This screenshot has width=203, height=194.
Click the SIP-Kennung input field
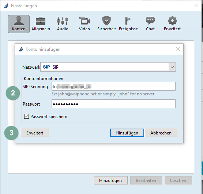coord(113,86)
